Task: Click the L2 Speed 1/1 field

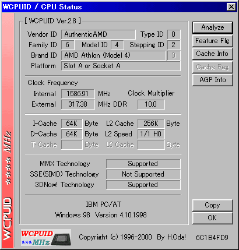Action: (x=151, y=134)
